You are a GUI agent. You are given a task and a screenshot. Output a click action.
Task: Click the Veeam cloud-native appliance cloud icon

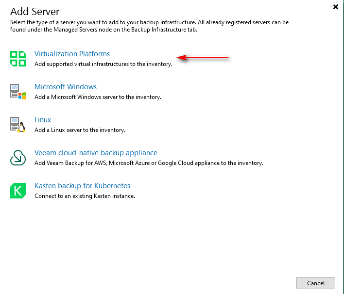(x=18, y=157)
